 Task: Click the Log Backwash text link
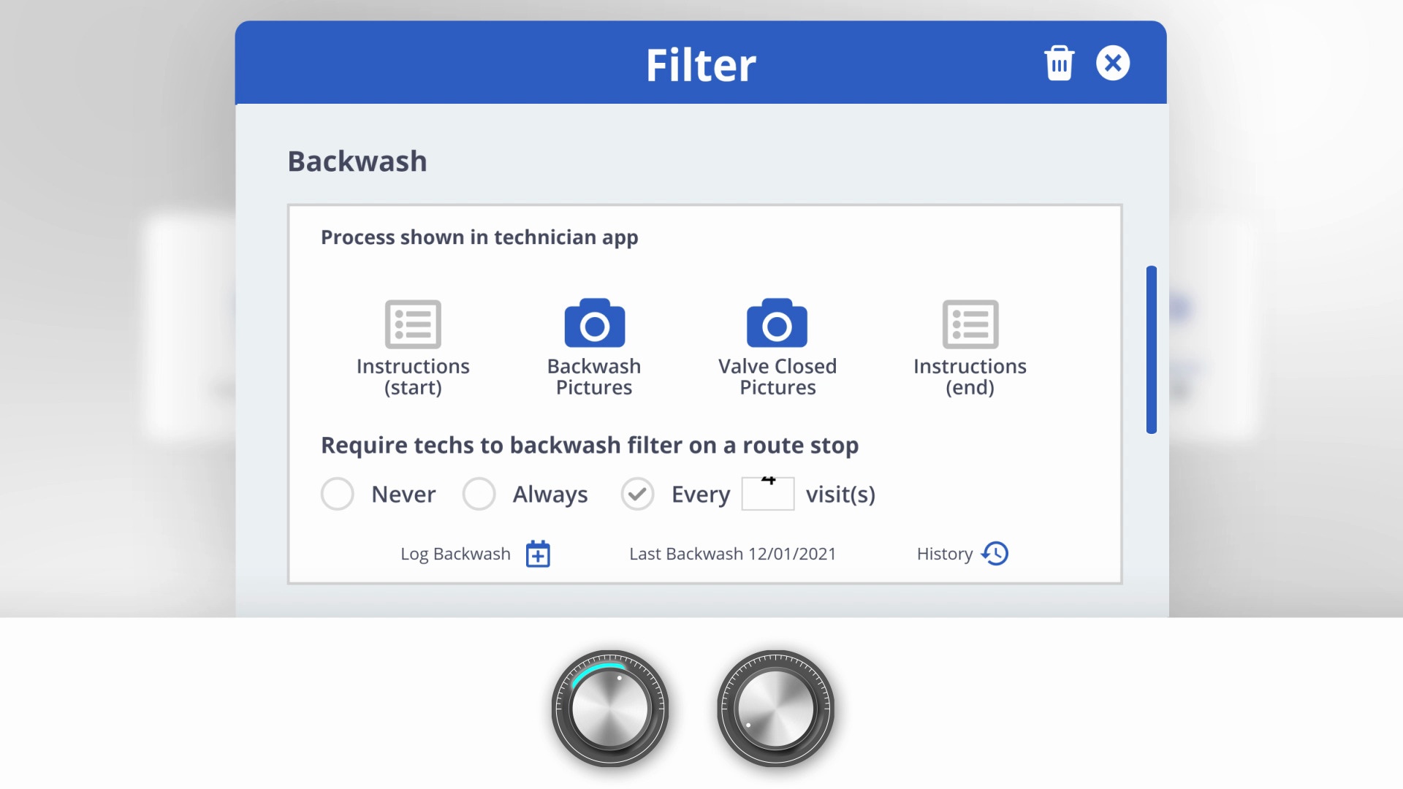click(455, 554)
